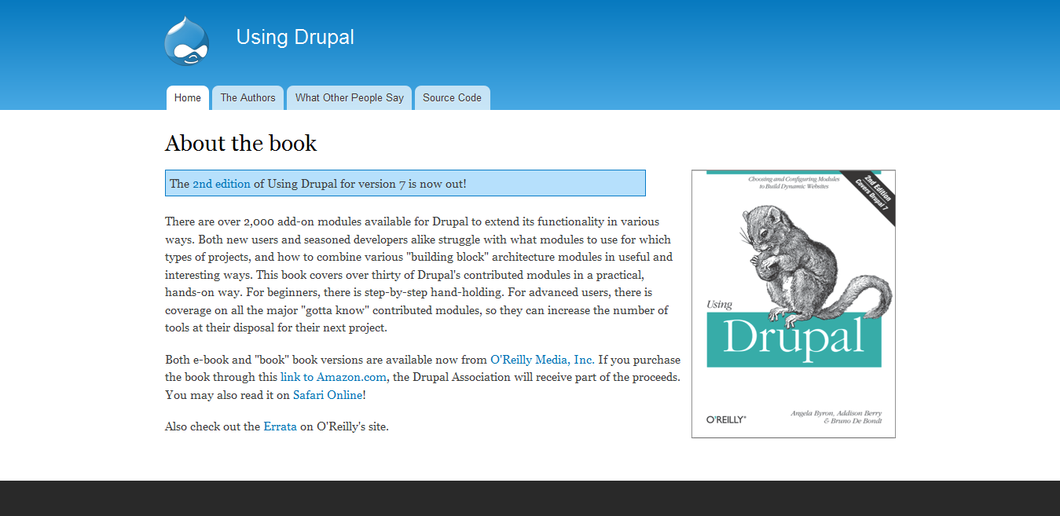Viewport: 1060px width, 516px height.
Task: Click the link to Amazon.com
Action: pyautogui.click(x=334, y=377)
